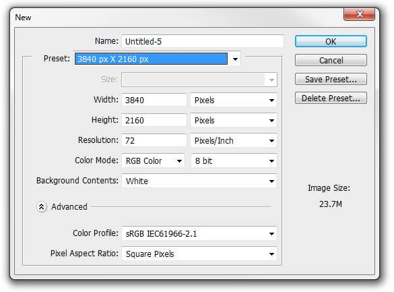Open the Pixels/Inch resolution units dropdown
Image resolution: width=394 pixels, height=292 pixels.
click(x=234, y=140)
